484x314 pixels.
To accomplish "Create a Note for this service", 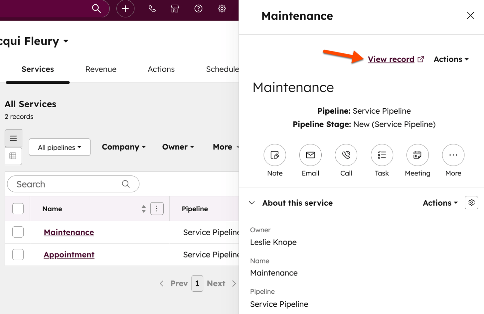I will pos(274,155).
